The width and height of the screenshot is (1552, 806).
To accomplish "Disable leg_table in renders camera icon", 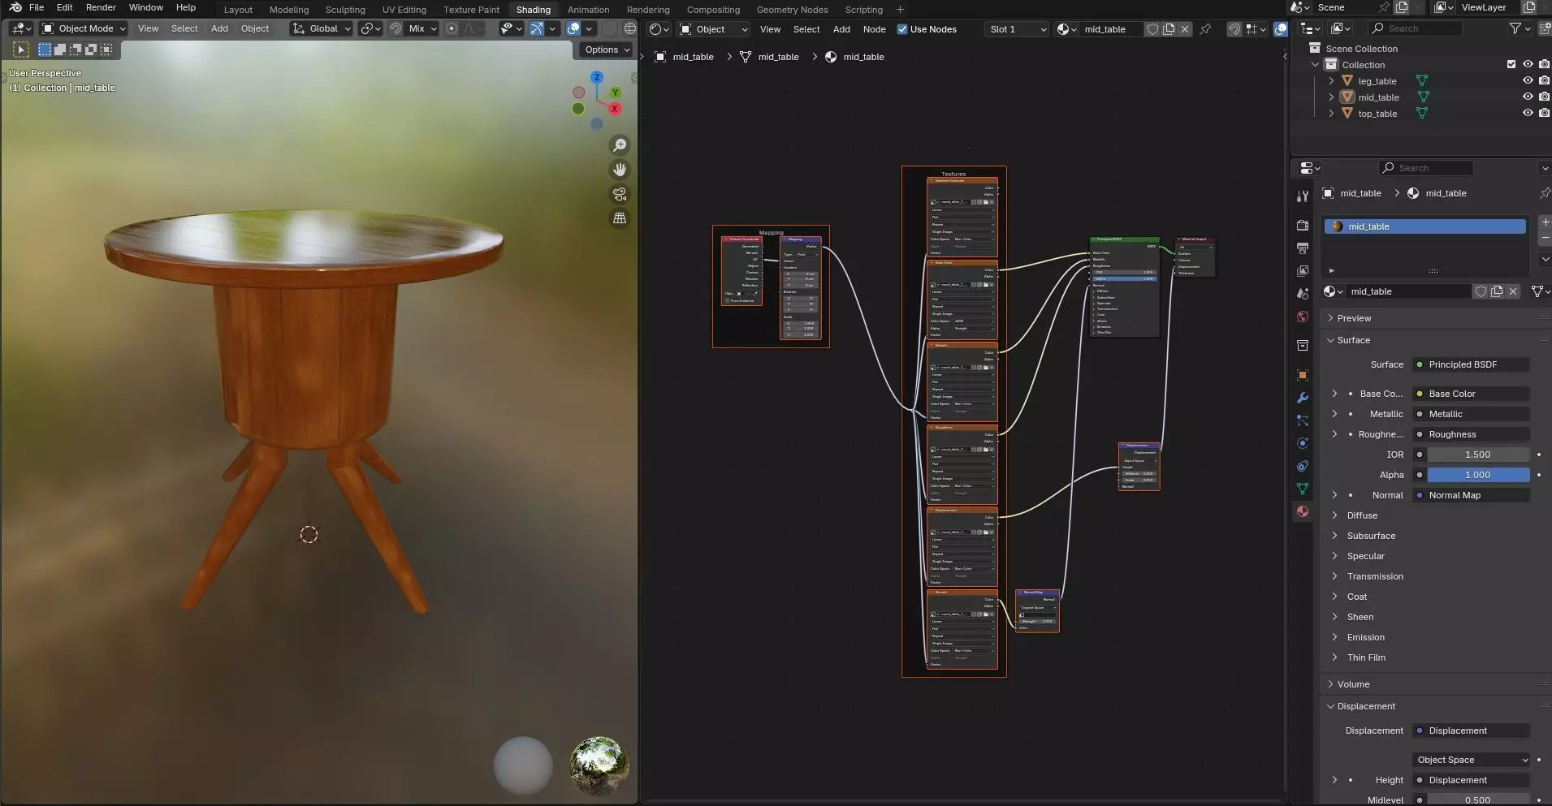I will pyautogui.click(x=1544, y=81).
